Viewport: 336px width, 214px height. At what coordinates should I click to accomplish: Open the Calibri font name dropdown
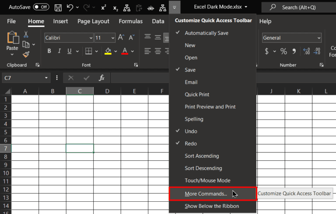(x=91, y=38)
